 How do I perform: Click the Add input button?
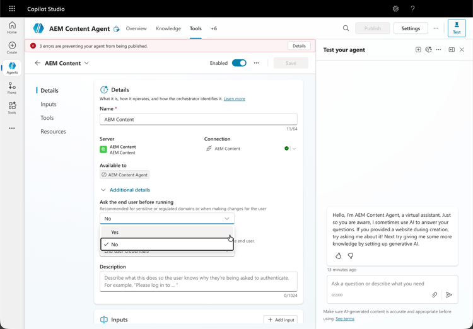(281, 320)
